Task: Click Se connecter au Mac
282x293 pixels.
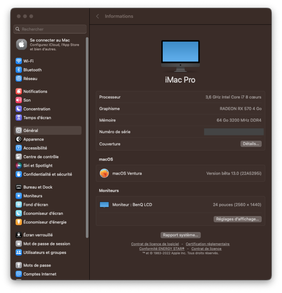Action: (x=50, y=40)
